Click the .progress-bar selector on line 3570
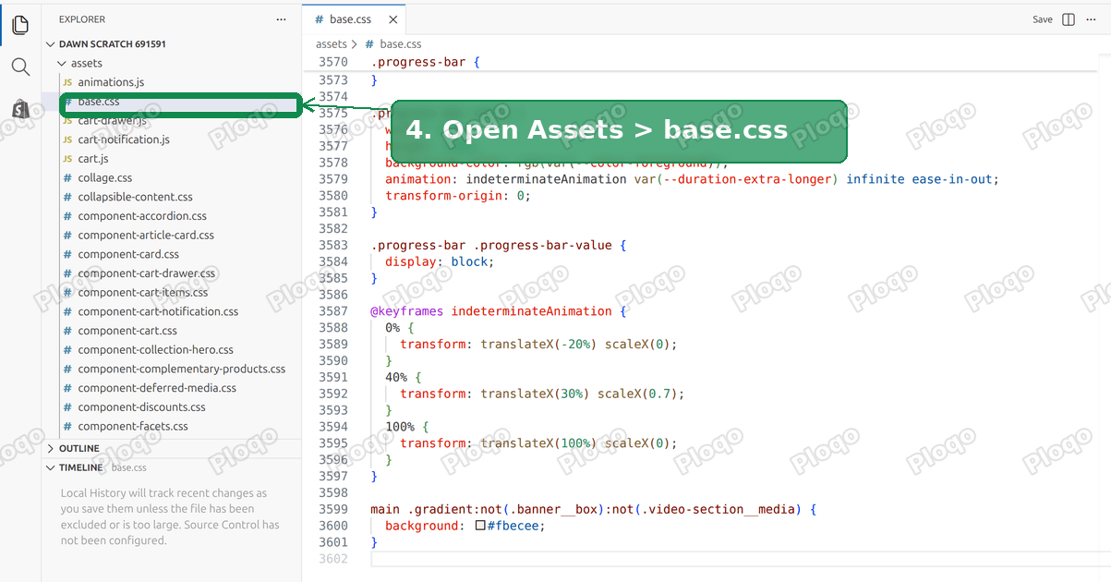This screenshot has height=582, width=1111. click(x=418, y=62)
